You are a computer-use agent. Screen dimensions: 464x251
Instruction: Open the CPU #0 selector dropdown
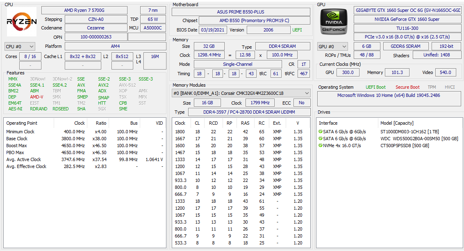click(20, 47)
